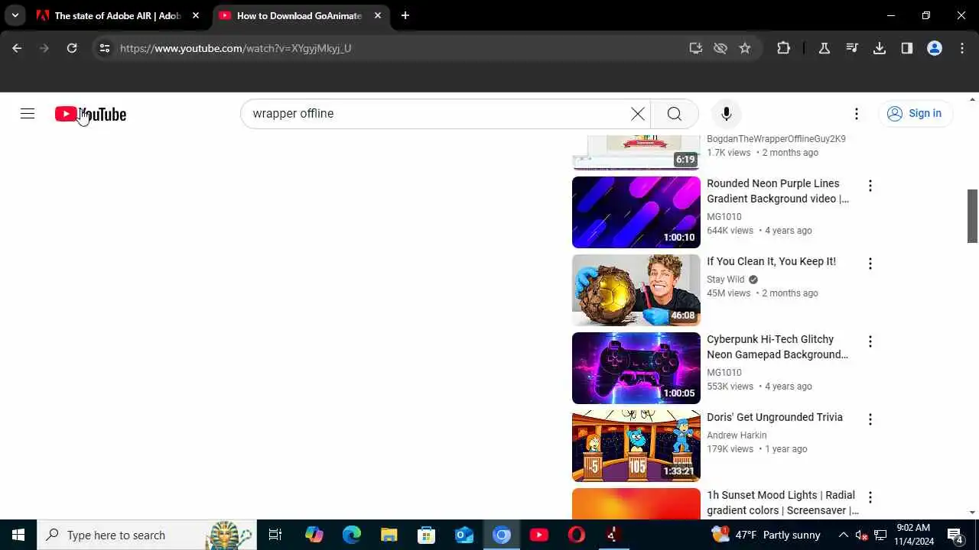Click Type here to search box
This screenshot has width=979, height=550.
click(x=147, y=535)
